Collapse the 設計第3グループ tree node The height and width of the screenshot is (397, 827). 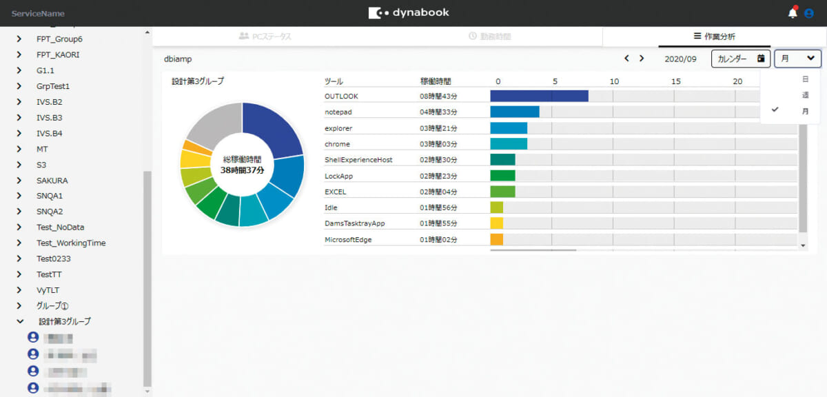20,321
